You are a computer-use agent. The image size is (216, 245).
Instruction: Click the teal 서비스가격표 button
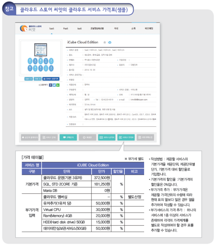coord(126,138)
